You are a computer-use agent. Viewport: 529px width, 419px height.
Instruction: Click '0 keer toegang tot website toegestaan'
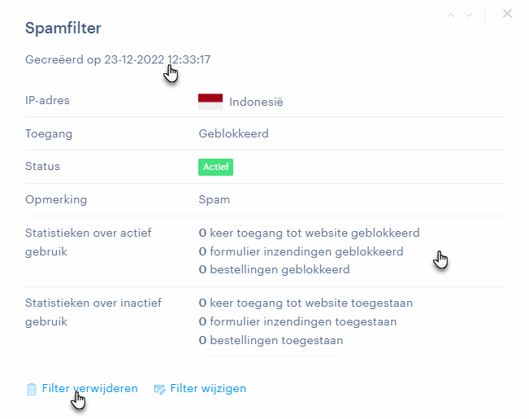[x=306, y=303]
